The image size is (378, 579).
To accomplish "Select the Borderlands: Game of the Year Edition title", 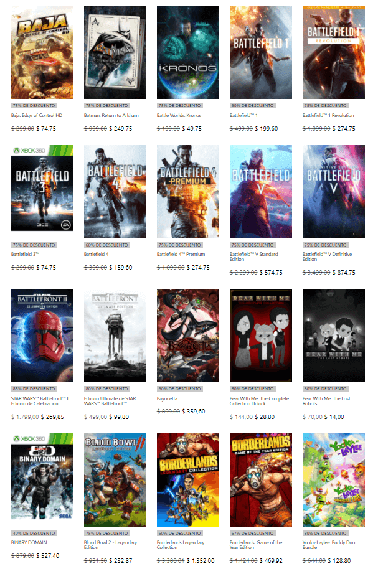I will click(x=256, y=545).
